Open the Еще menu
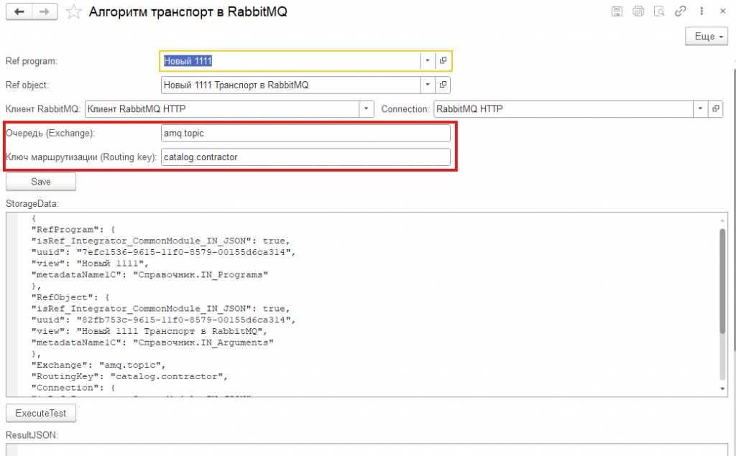Image resolution: width=736 pixels, height=456 pixels. pos(707,36)
